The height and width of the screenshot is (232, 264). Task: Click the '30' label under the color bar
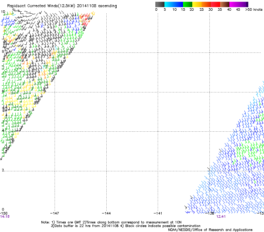pyautogui.click(x=210, y=10)
